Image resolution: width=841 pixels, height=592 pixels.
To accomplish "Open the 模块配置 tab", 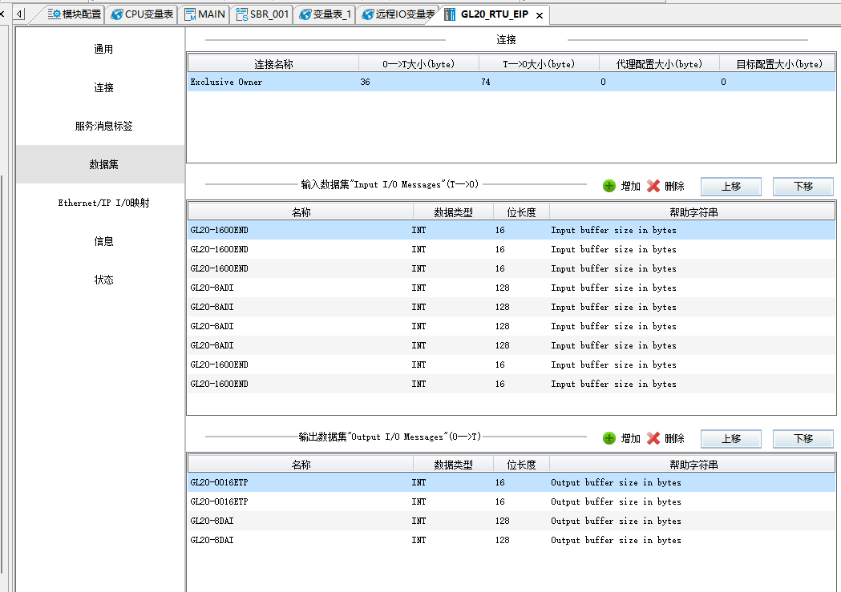I will (x=75, y=14).
